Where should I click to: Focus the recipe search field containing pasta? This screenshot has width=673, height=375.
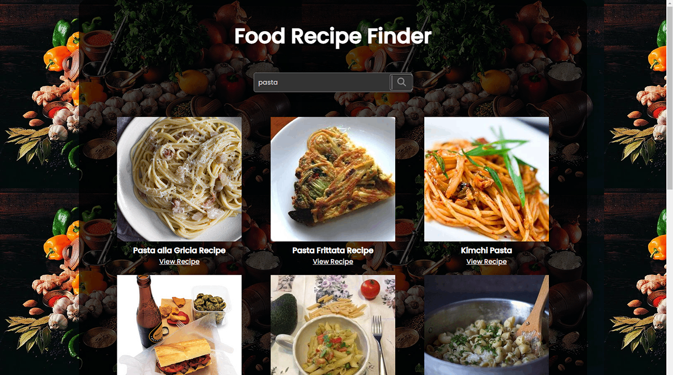322,82
